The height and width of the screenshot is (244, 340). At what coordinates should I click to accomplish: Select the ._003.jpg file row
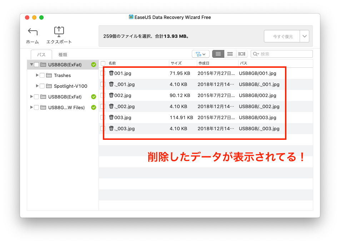click(193, 128)
